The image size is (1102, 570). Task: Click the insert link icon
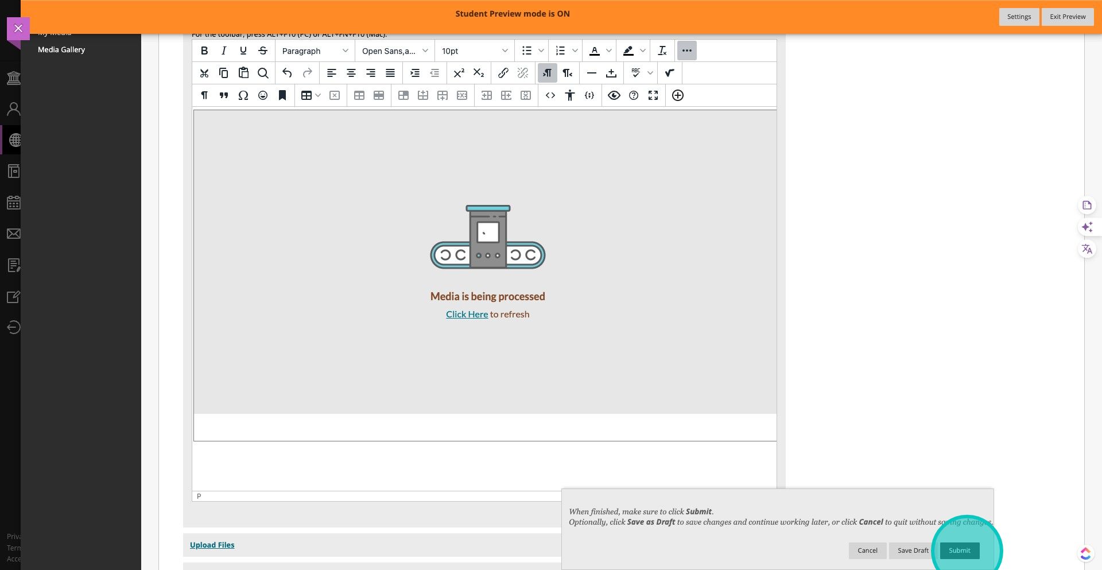tap(503, 73)
